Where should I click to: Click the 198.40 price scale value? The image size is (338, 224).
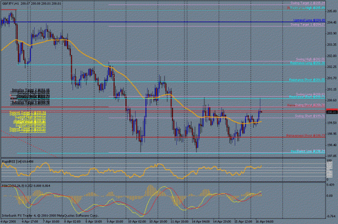coord(332,145)
